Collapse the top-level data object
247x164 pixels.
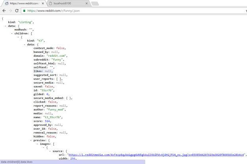click(x=6, y=26)
